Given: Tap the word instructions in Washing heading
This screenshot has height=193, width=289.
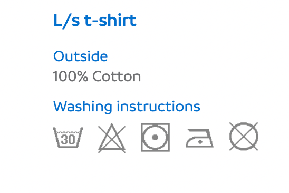Looking at the screenshot, I should click(159, 107).
